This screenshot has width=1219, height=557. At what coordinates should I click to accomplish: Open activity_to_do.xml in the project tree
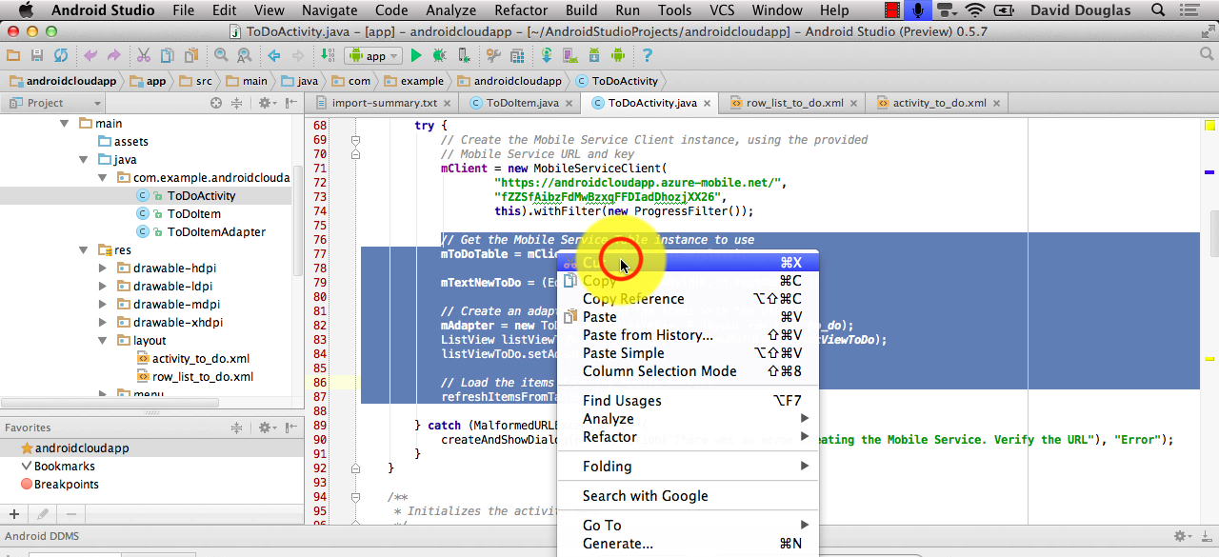coord(200,359)
